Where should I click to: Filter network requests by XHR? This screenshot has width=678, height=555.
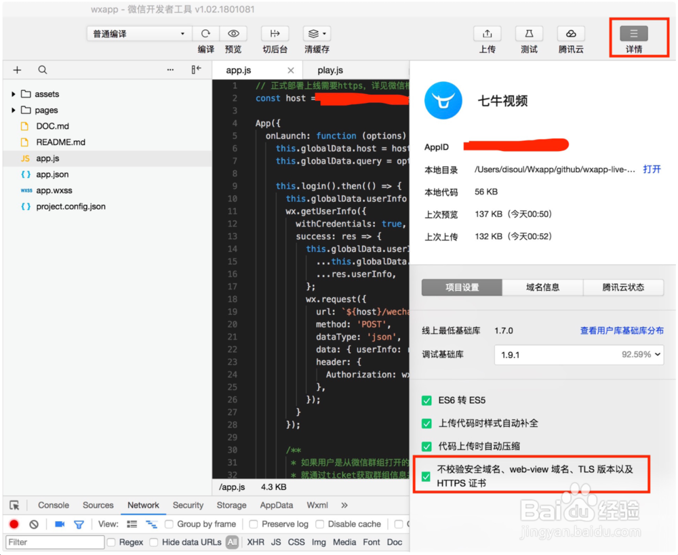click(256, 542)
